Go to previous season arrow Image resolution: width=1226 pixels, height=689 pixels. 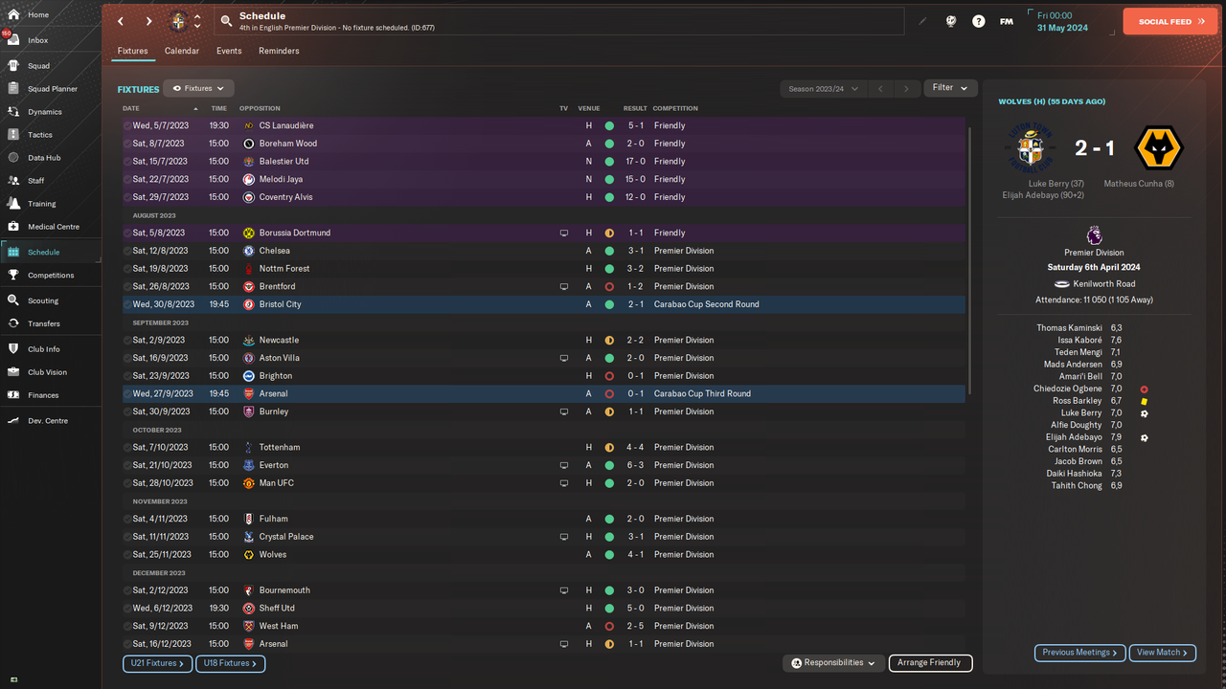tap(880, 88)
